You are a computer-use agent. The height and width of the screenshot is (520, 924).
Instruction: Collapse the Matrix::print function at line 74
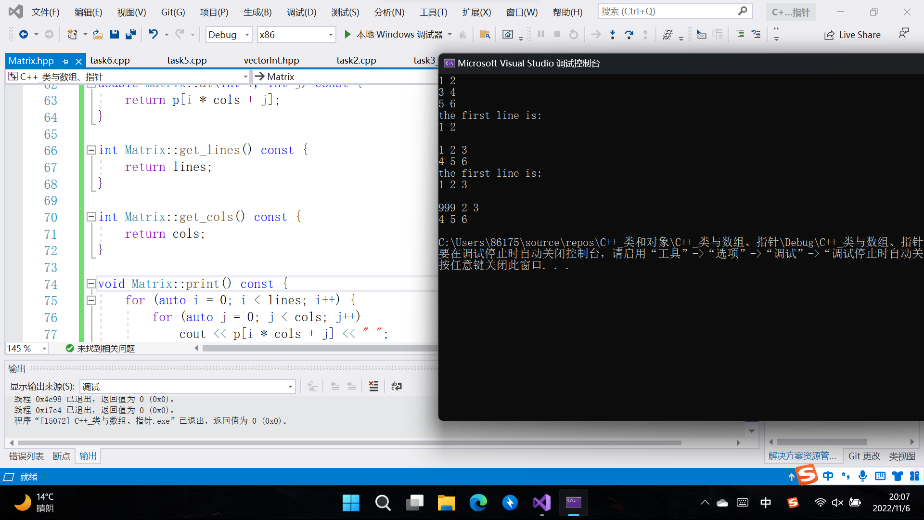[91, 284]
